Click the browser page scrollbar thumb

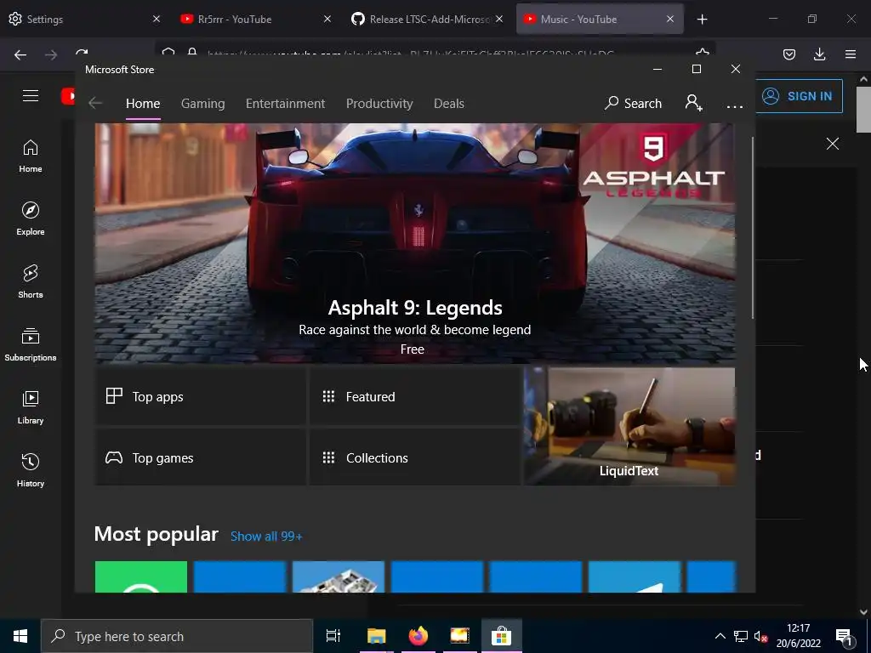(x=863, y=109)
